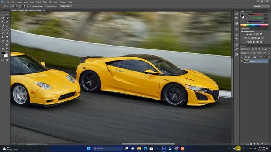This screenshot has height=152, width=271.
Task: Open the History panel from the dock
Action: 237,14
